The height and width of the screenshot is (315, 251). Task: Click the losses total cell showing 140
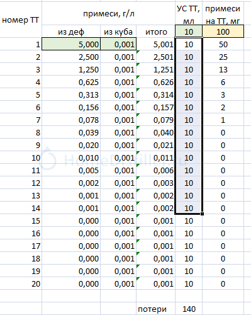click(x=189, y=309)
